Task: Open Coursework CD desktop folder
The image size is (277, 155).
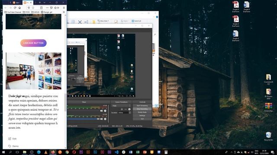Action: pos(268,79)
